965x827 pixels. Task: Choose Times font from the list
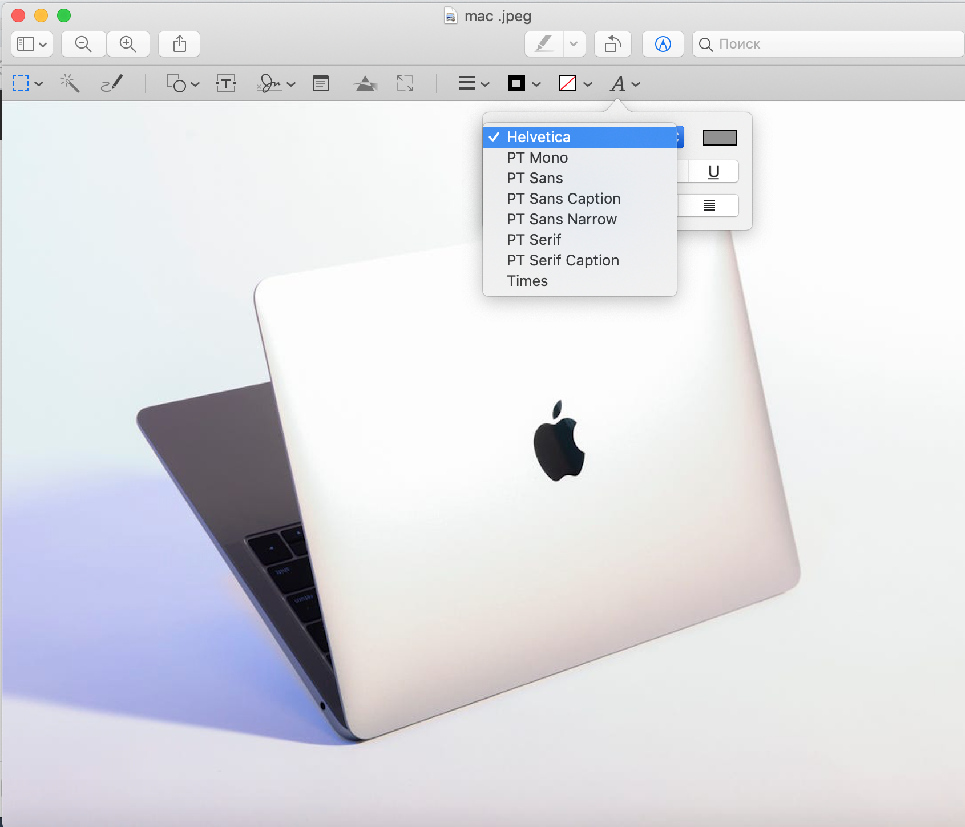[580, 281]
